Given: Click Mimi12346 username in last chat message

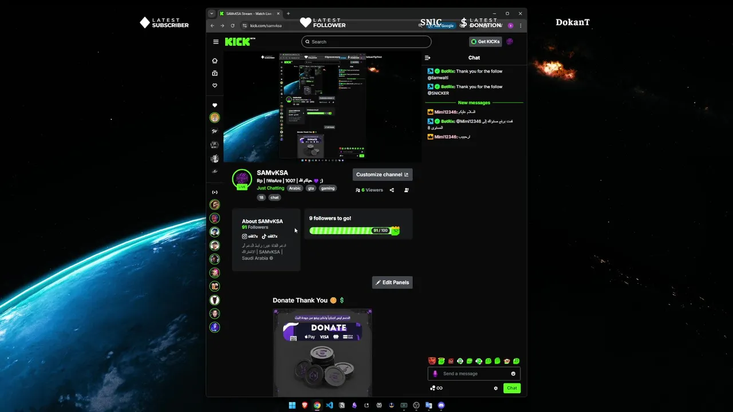Looking at the screenshot, I should click(446, 137).
